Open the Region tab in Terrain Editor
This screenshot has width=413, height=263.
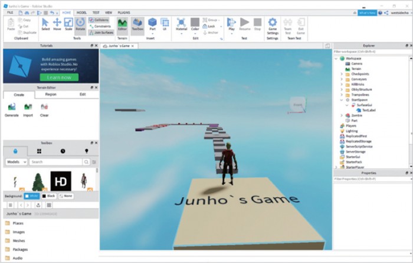[x=51, y=94]
